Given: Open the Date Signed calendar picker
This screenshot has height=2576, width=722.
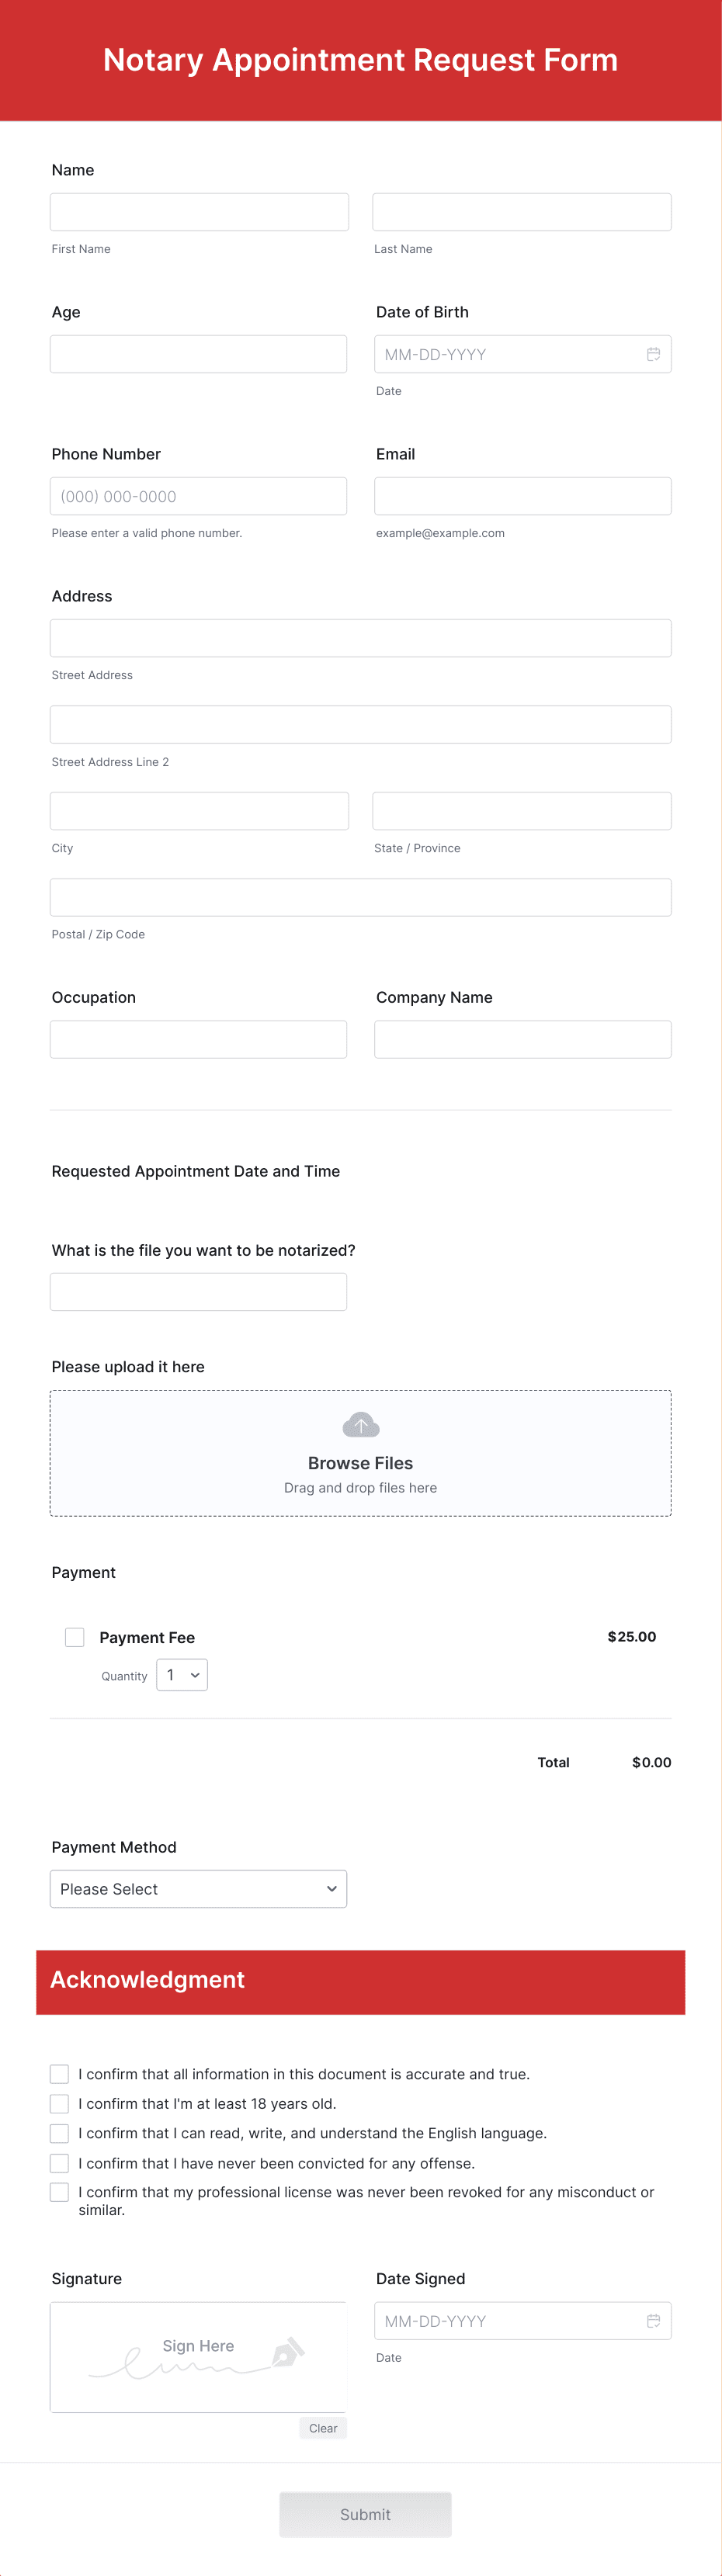Looking at the screenshot, I should (653, 2321).
